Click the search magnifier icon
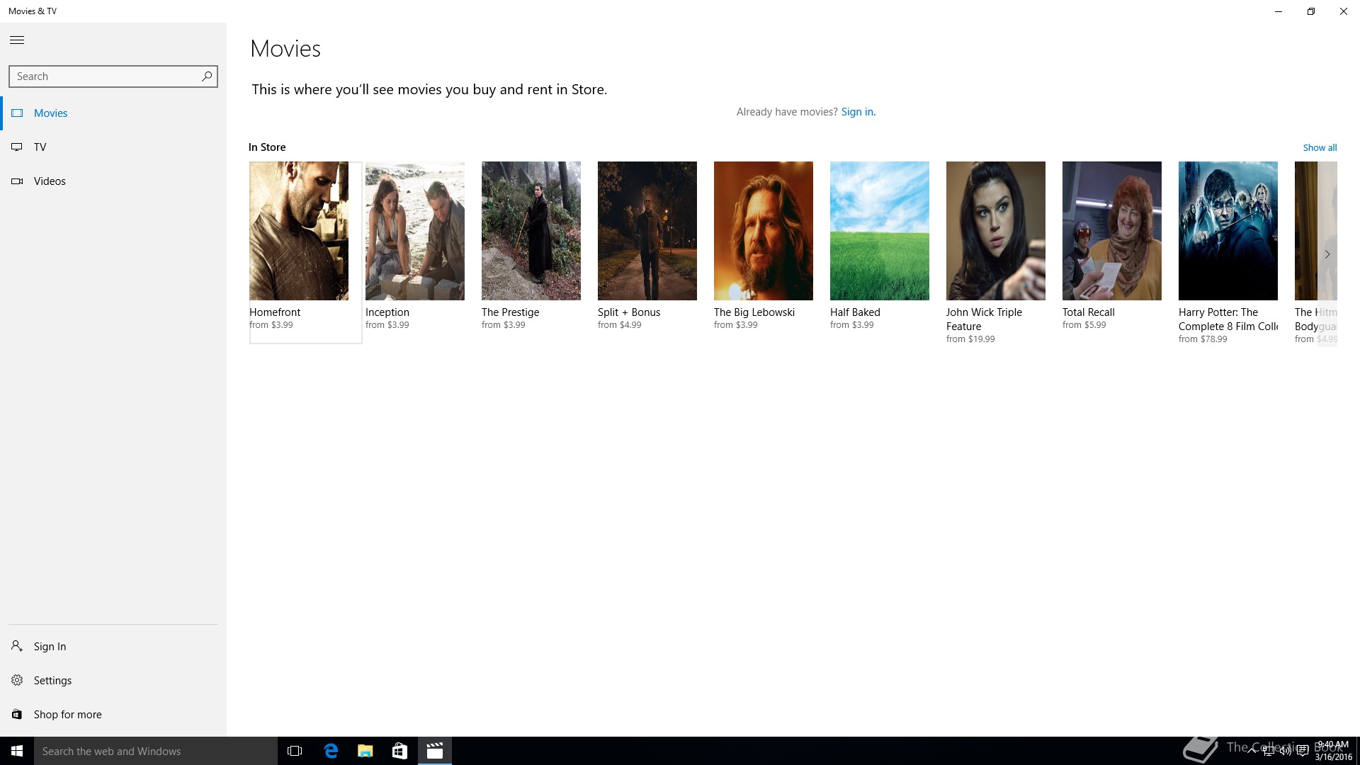Image resolution: width=1360 pixels, height=765 pixels. (207, 76)
